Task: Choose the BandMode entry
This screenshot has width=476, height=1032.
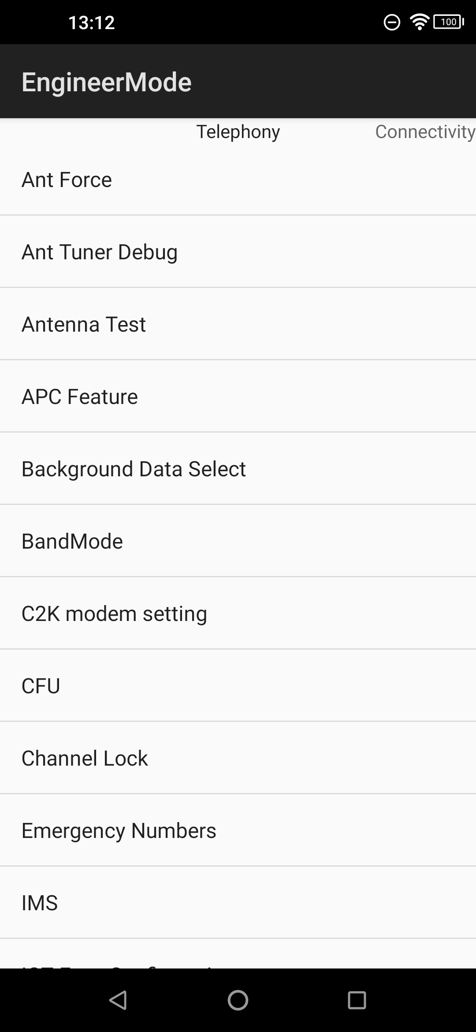Action: pyautogui.click(x=238, y=542)
